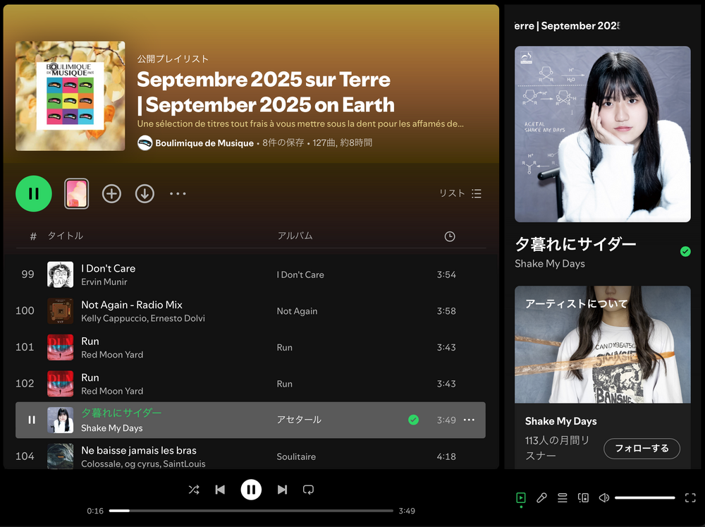Toggle saved checkmark in Now Playing panel
Screen dimensions: 705x527
685,252
